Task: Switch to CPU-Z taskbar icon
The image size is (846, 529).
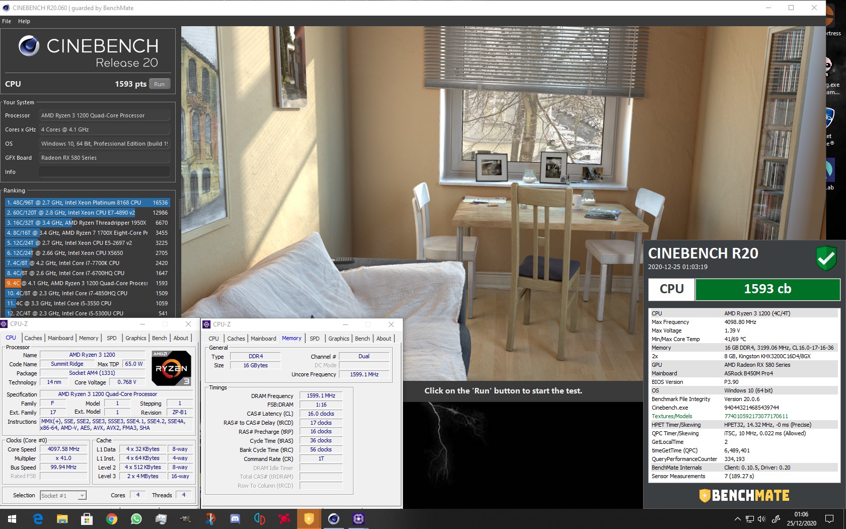Action: tap(358, 518)
